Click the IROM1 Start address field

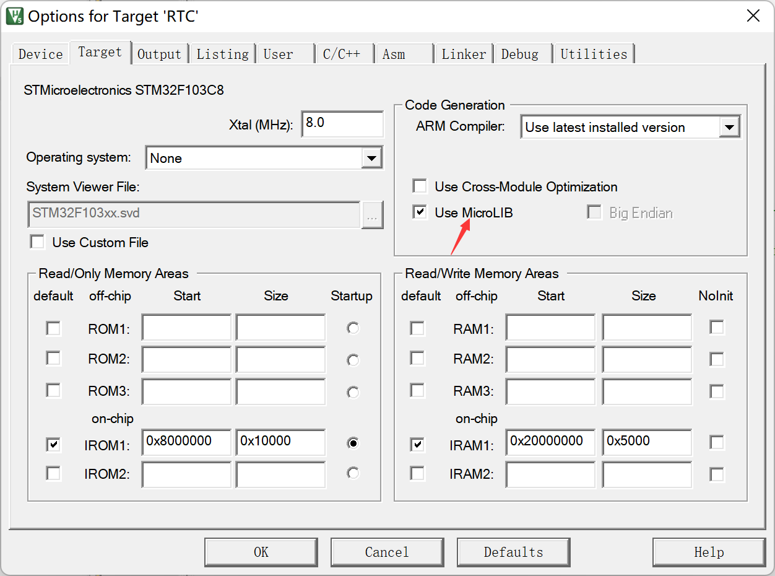pos(186,442)
